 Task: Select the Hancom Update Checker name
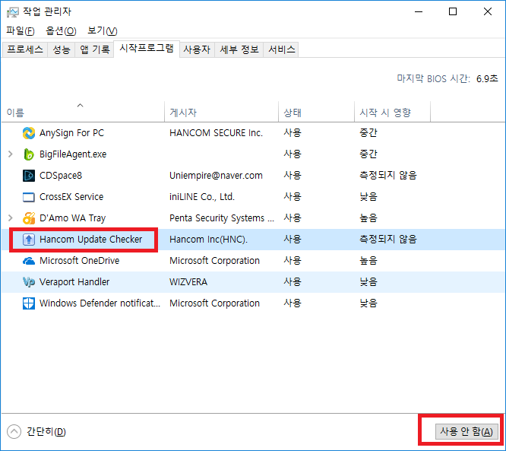click(x=90, y=240)
